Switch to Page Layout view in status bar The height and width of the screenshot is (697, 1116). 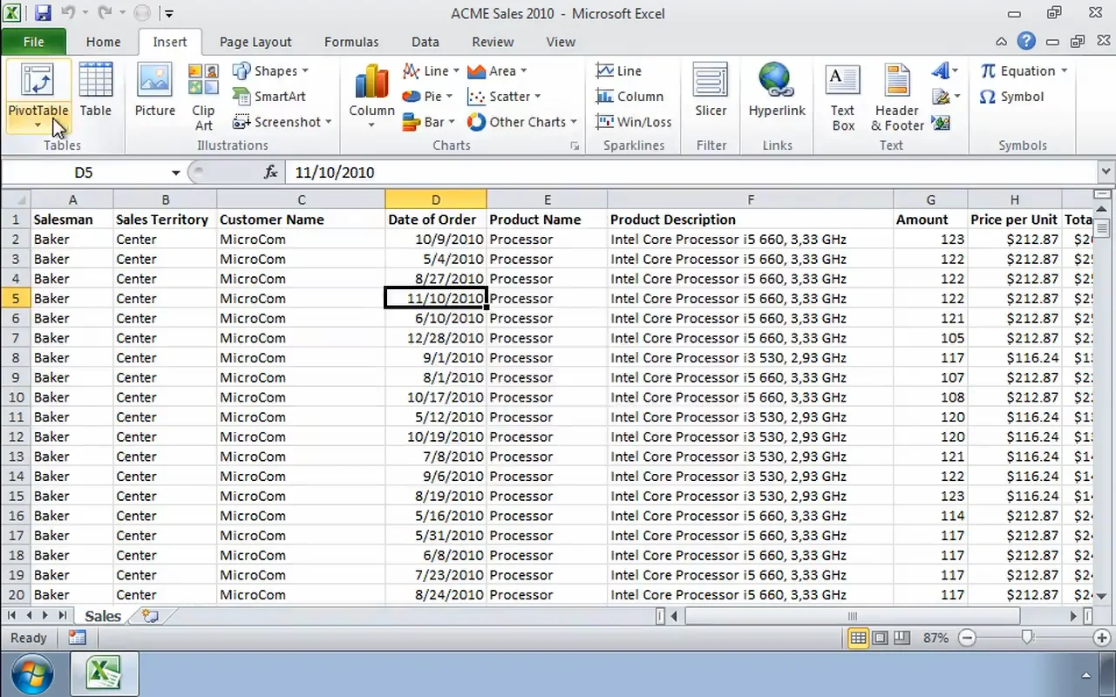click(881, 638)
